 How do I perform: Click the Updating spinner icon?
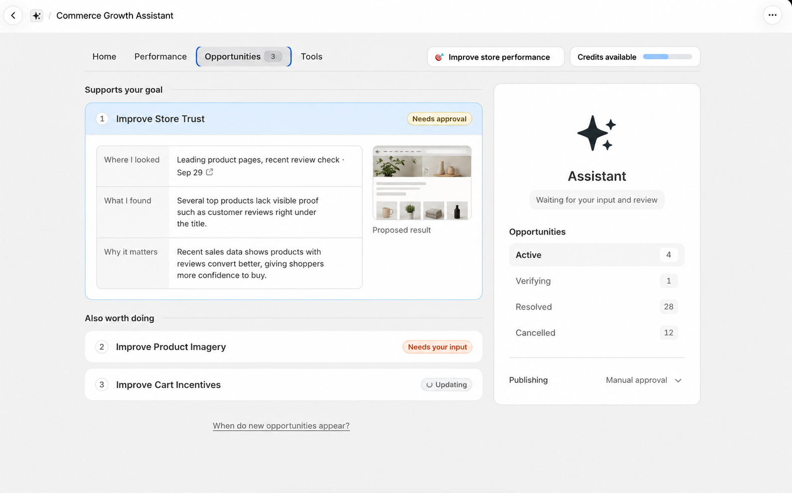(429, 385)
